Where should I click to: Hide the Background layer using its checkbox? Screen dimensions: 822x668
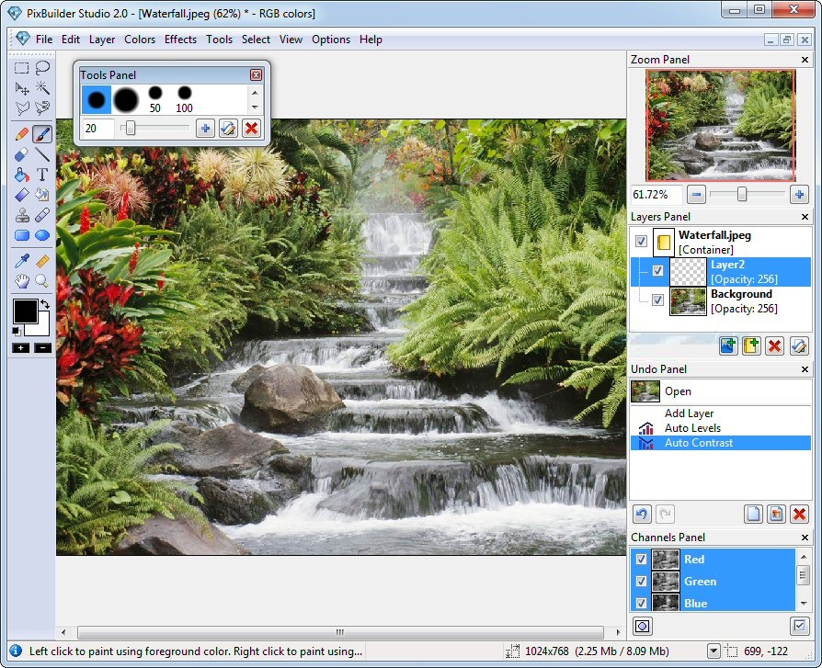(x=657, y=300)
